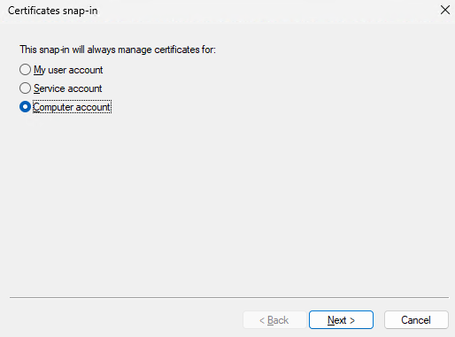Click the "Certificates snap-in" title text
This screenshot has width=455, height=337.
(x=53, y=11)
